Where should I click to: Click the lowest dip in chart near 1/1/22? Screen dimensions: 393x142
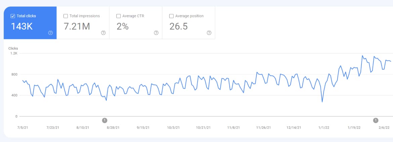(x=322, y=102)
